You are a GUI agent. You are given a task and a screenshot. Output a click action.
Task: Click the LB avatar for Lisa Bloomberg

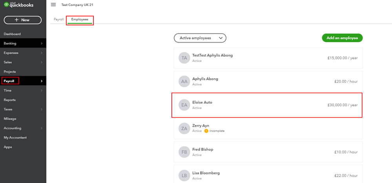184,175
